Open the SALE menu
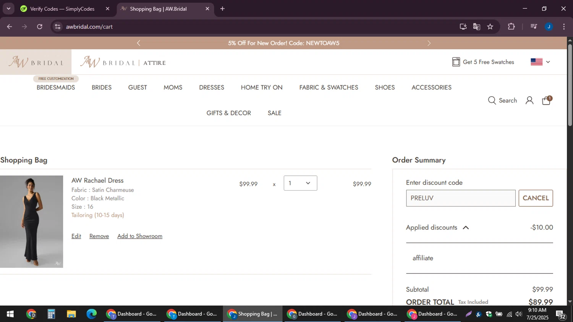The image size is (573, 322). tap(275, 113)
